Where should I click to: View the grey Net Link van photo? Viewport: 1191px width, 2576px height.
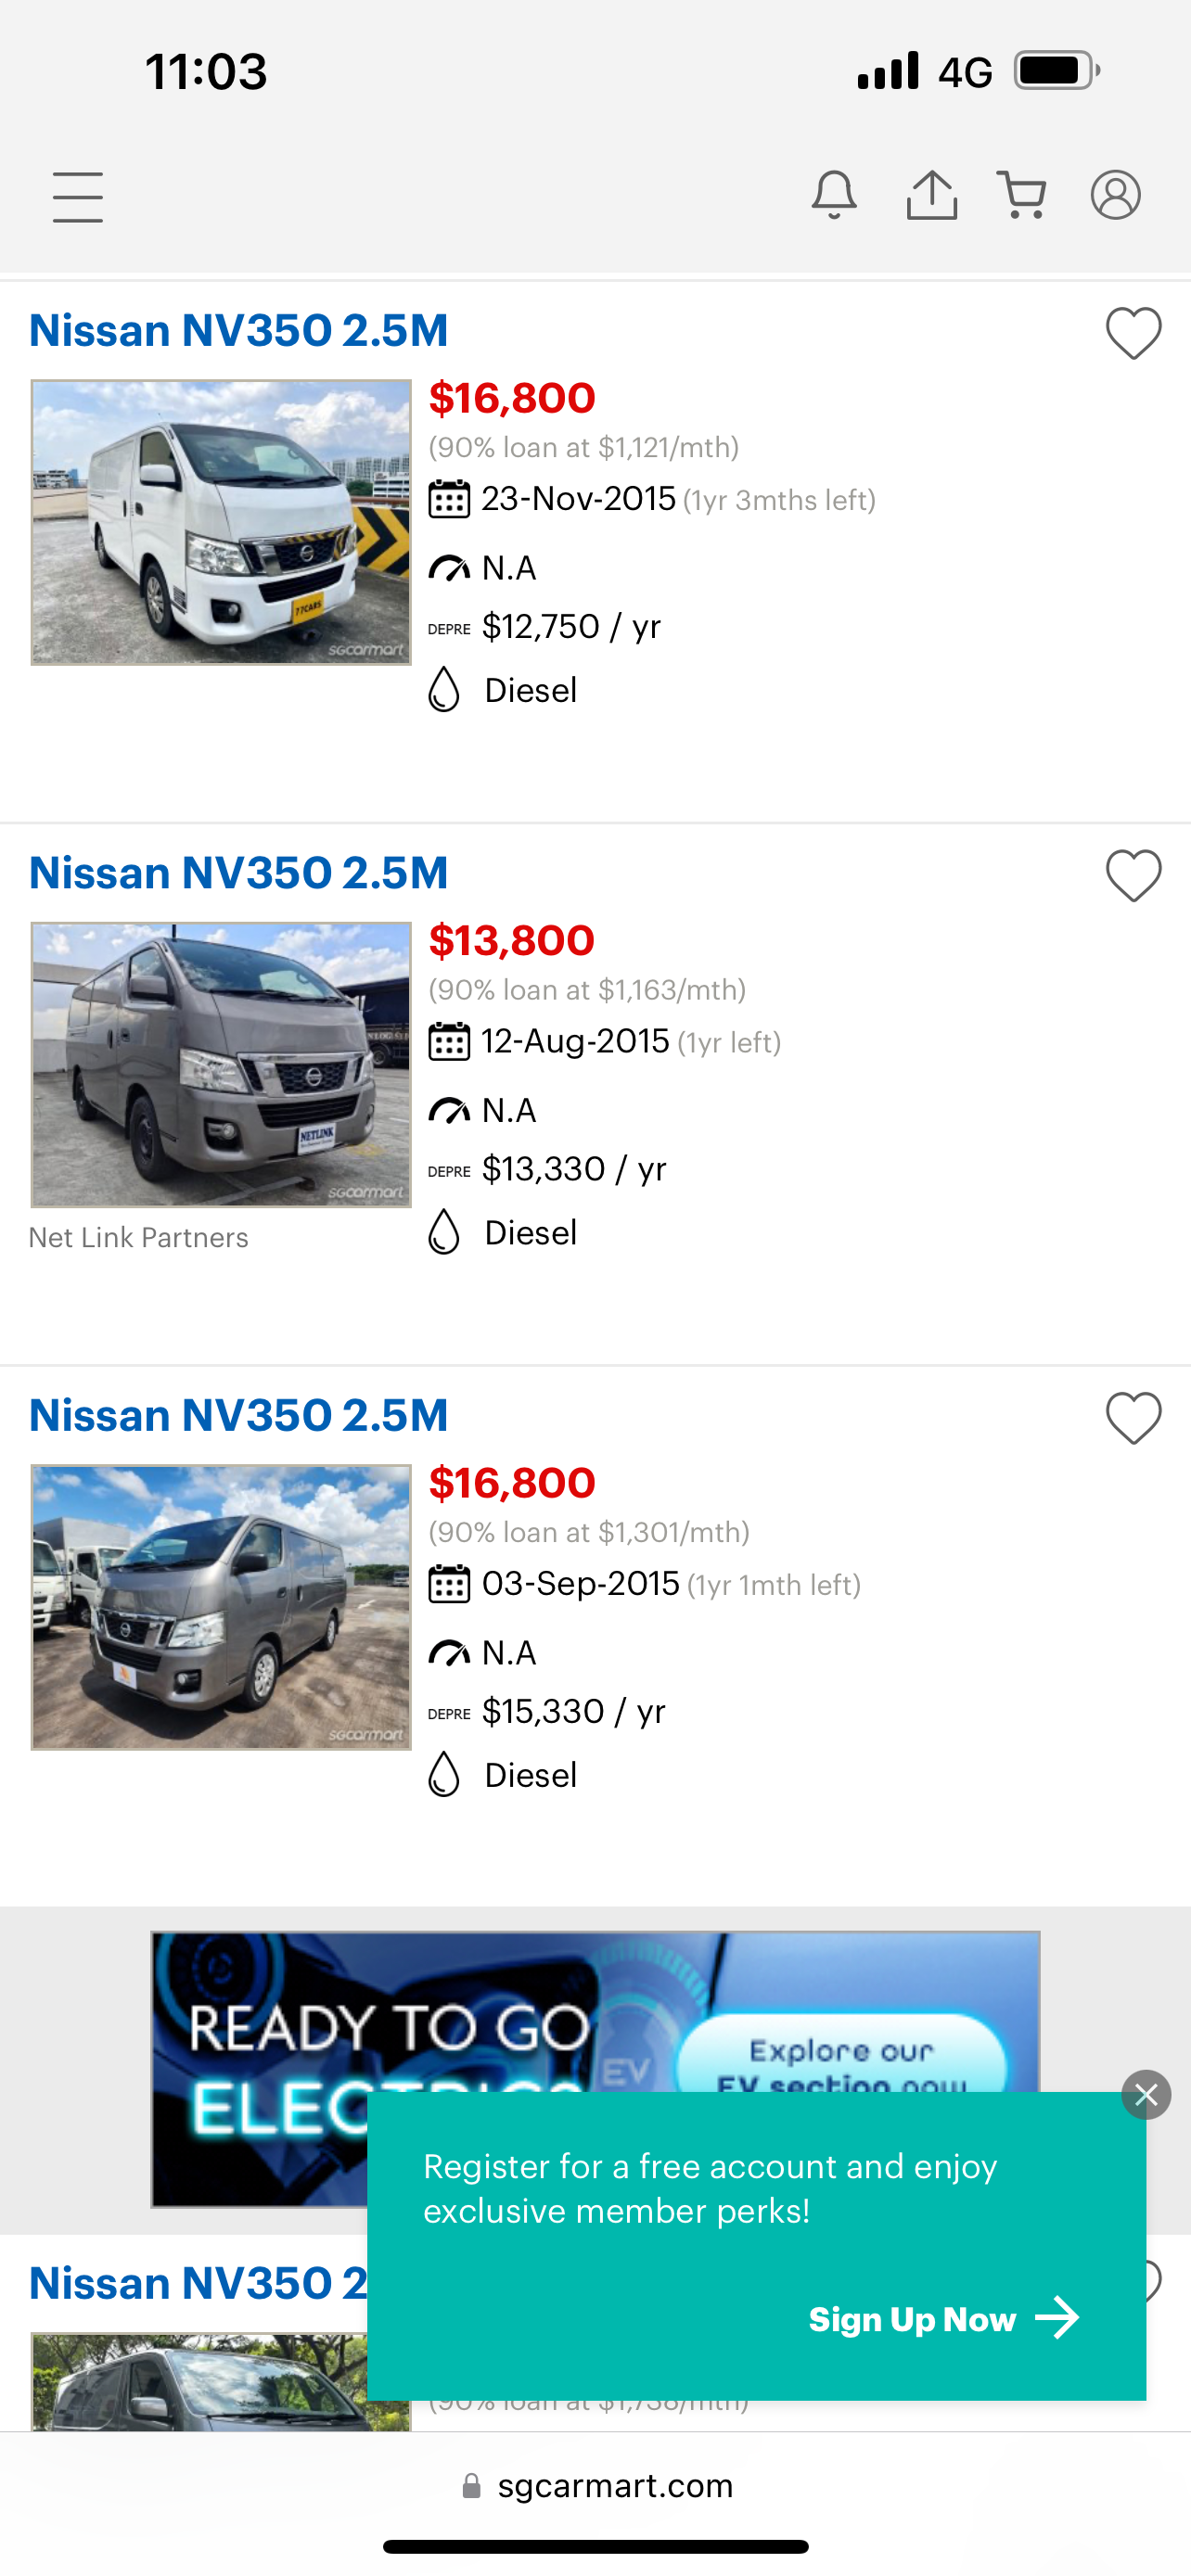pyautogui.click(x=221, y=1065)
